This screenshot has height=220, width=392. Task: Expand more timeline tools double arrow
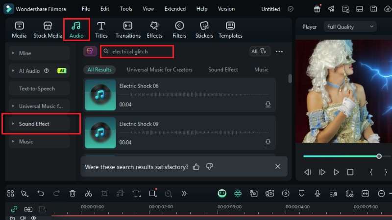point(184,193)
